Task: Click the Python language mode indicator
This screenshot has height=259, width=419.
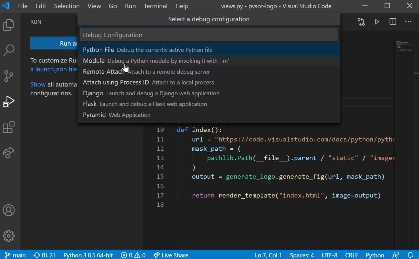Action: pos(375,255)
